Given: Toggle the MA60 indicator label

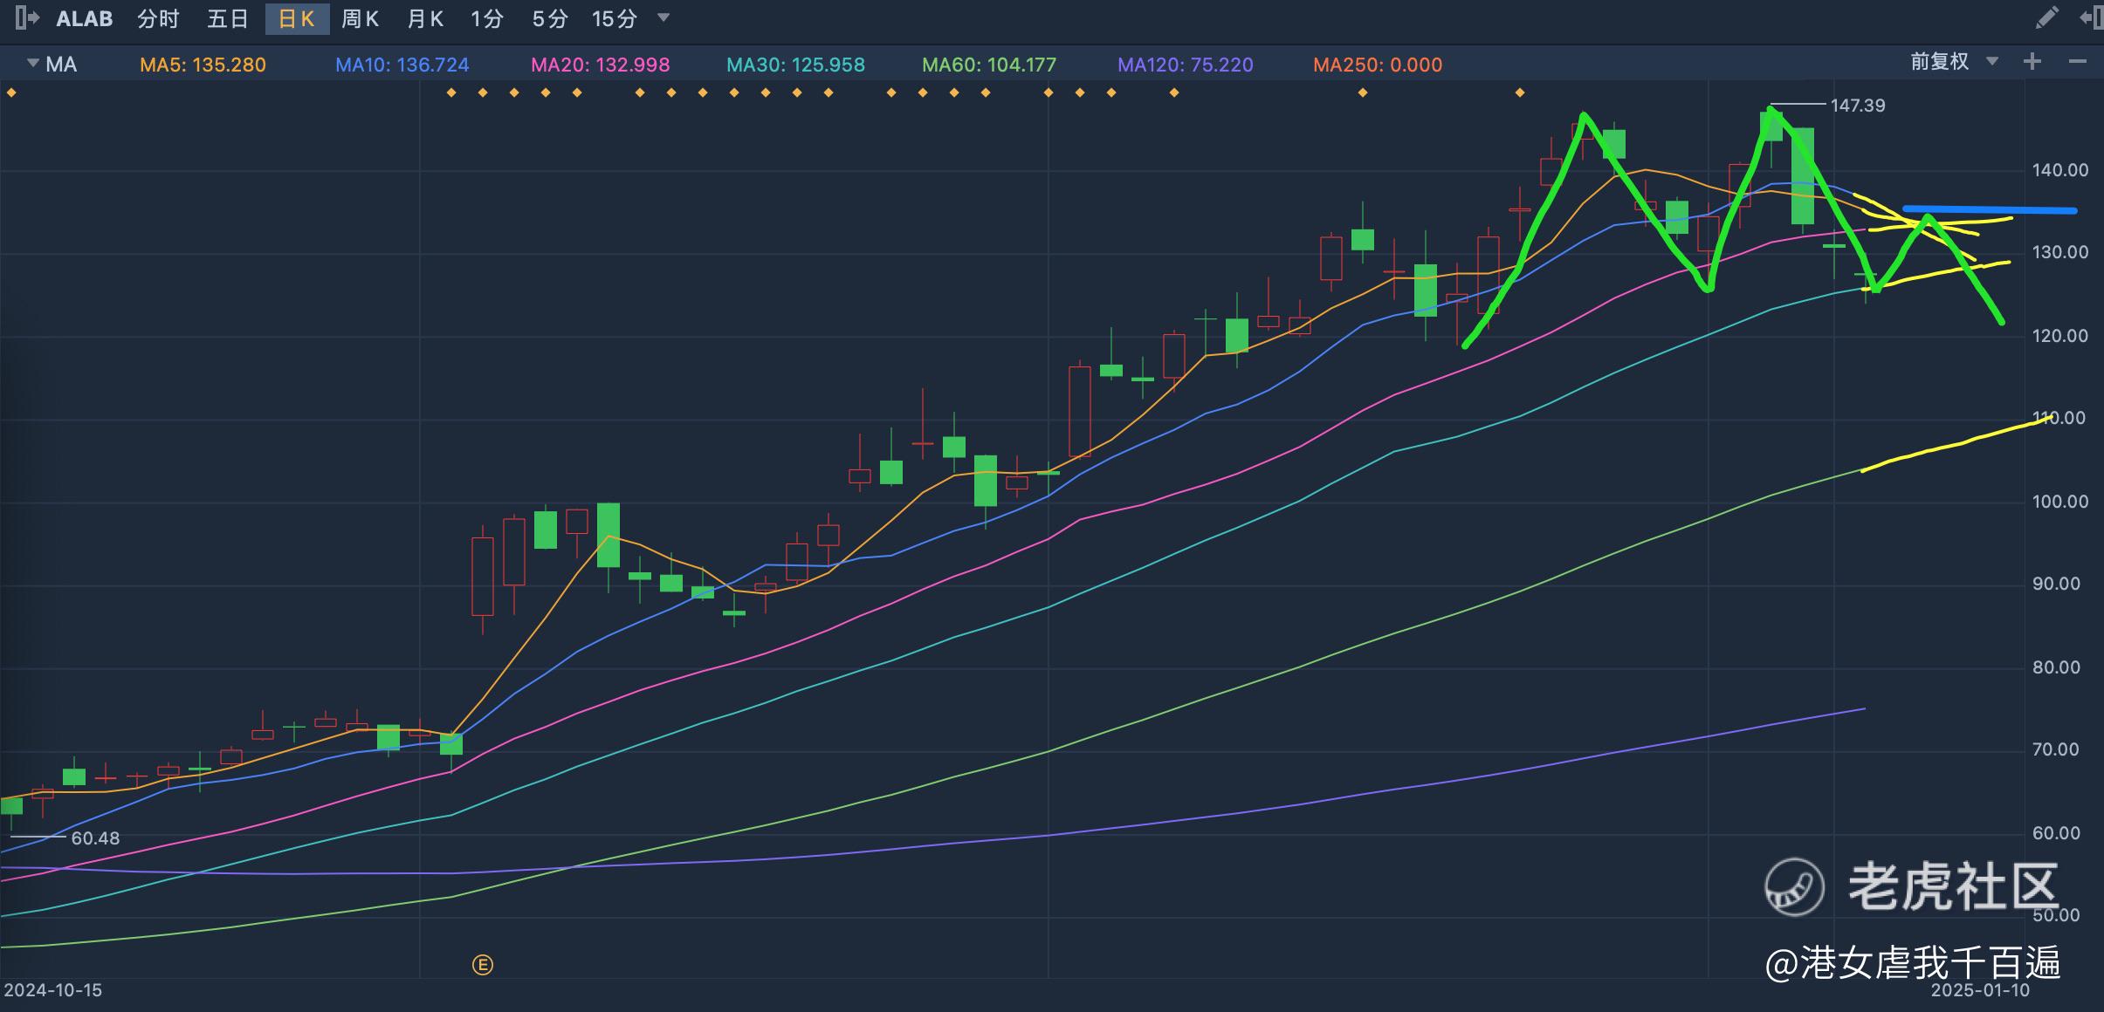Looking at the screenshot, I should (x=989, y=65).
